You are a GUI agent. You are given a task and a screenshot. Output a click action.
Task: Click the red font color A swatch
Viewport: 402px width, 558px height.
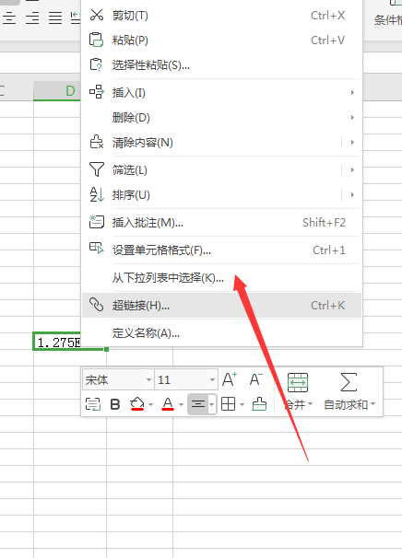click(168, 404)
